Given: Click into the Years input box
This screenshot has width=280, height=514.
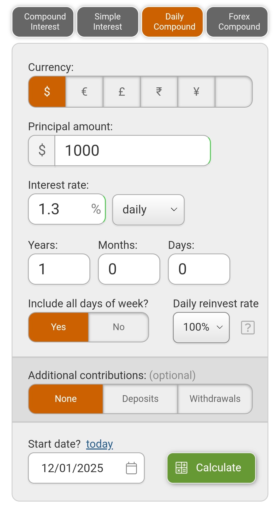Looking at the screenshot, I should [59, 269].
